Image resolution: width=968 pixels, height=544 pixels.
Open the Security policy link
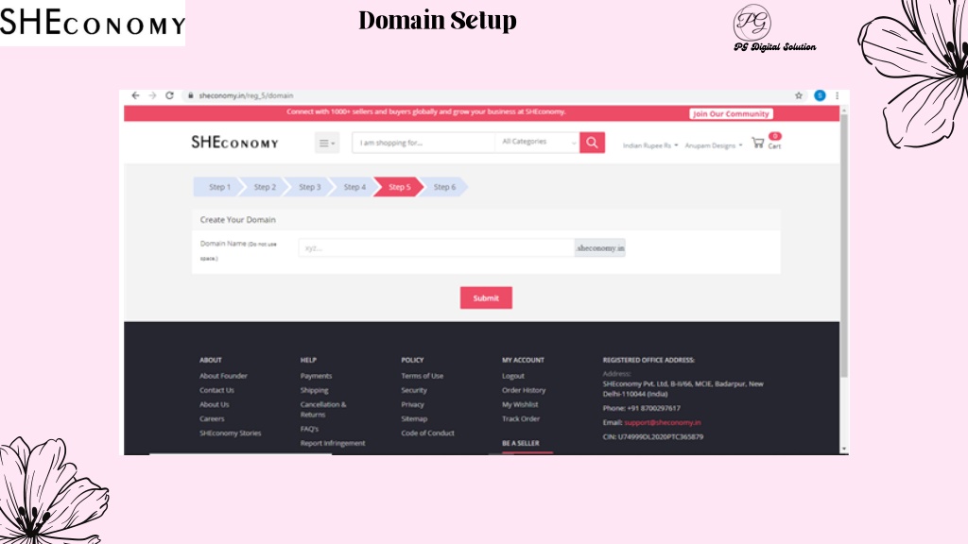[414, 390]
